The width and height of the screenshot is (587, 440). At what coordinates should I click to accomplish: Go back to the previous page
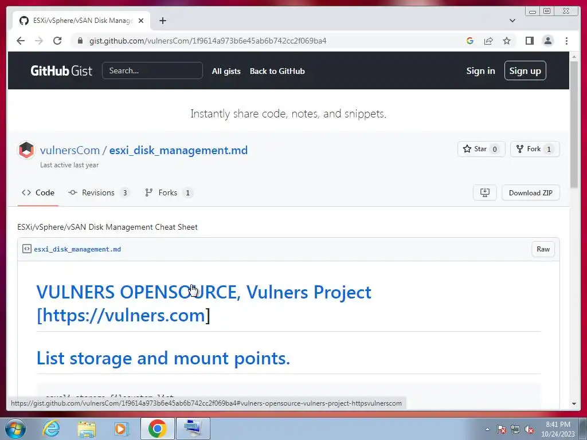21,41
